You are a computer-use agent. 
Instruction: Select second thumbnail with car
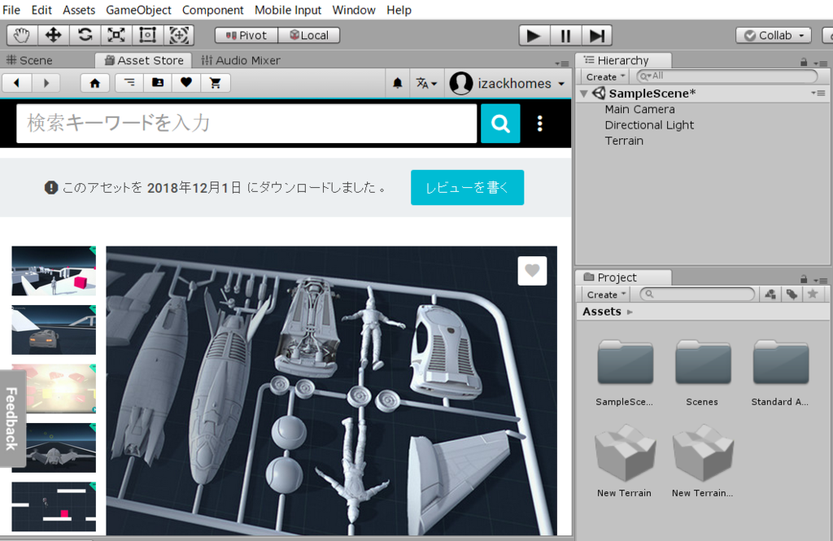(x=54, y=330)
